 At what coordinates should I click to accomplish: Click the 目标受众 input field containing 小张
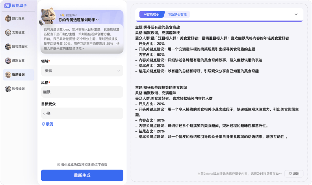pyautogui.click(x=82, y=113)
